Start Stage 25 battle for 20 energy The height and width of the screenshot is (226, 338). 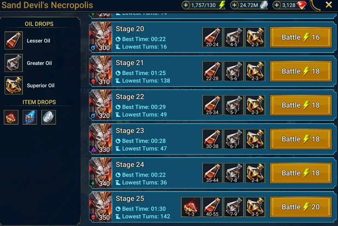click(301, 207)
